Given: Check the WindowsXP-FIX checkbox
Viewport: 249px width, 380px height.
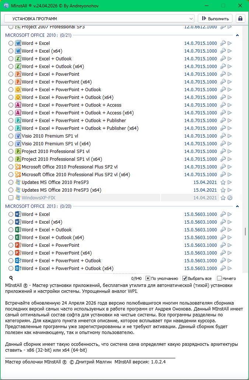Looking at the screenshot, I should pyautogui.click(x=11, y=198).
